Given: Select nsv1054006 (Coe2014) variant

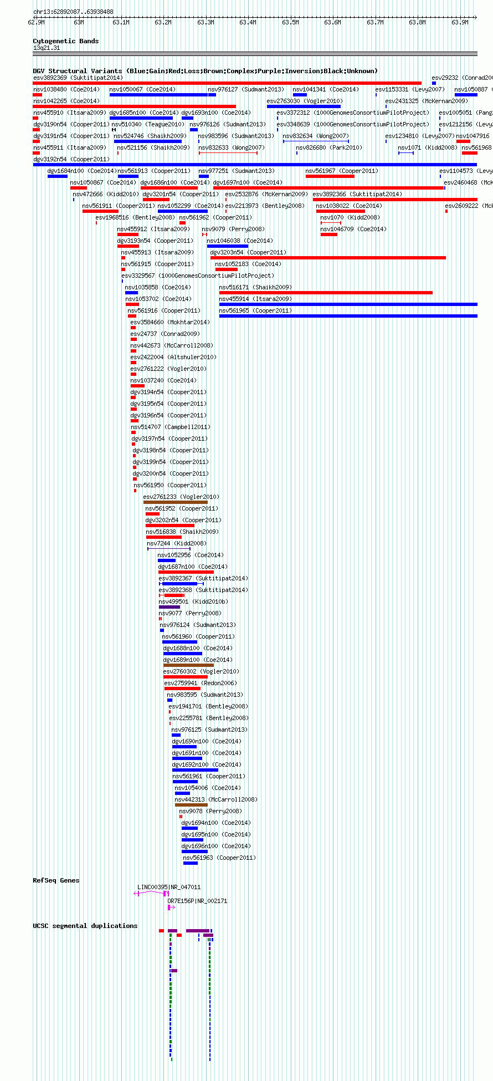Looking at the screenshot, I should (x=182, y=793).
